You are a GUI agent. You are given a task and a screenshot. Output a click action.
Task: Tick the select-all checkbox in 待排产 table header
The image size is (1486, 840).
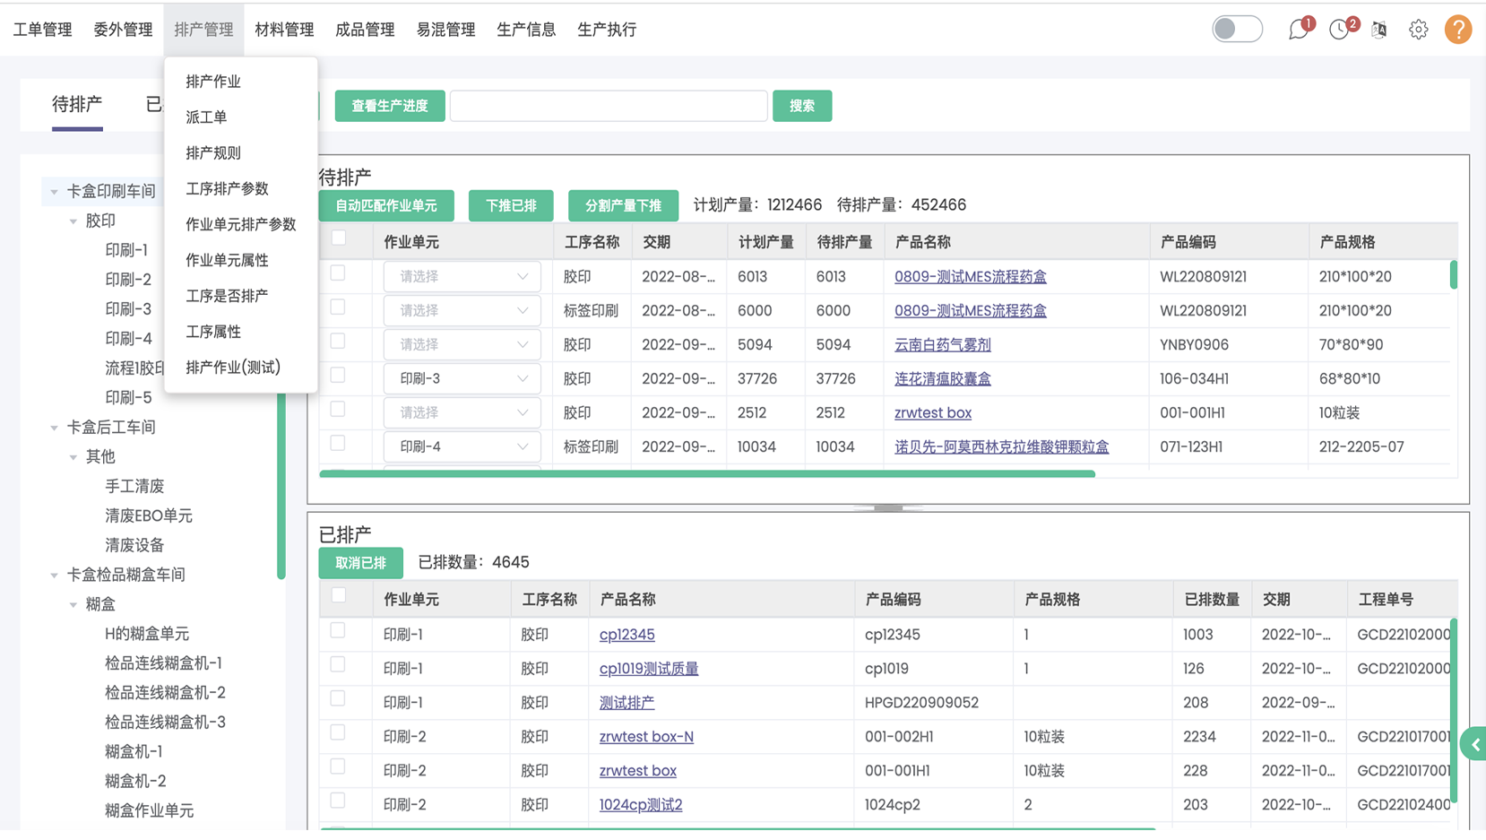pos(339,238)
